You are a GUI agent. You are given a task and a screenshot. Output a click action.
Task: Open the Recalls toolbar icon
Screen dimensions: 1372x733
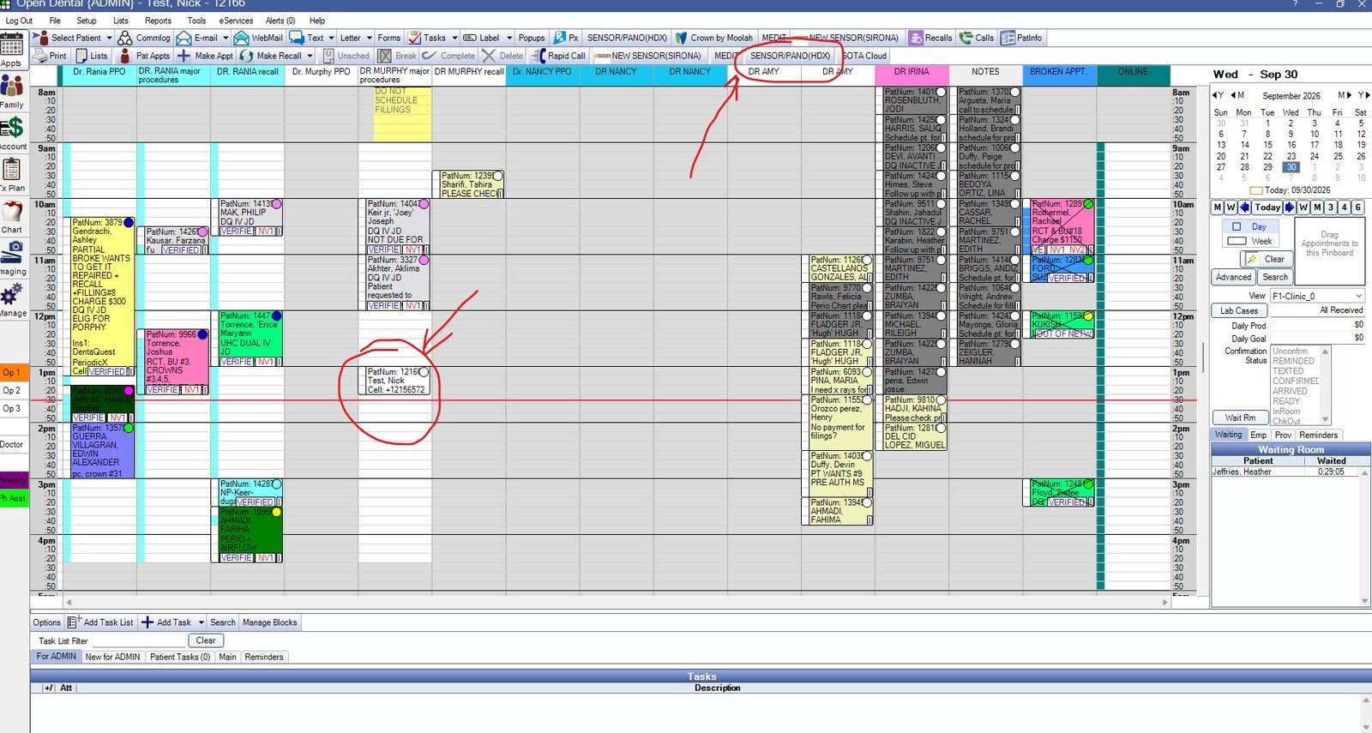916,38
